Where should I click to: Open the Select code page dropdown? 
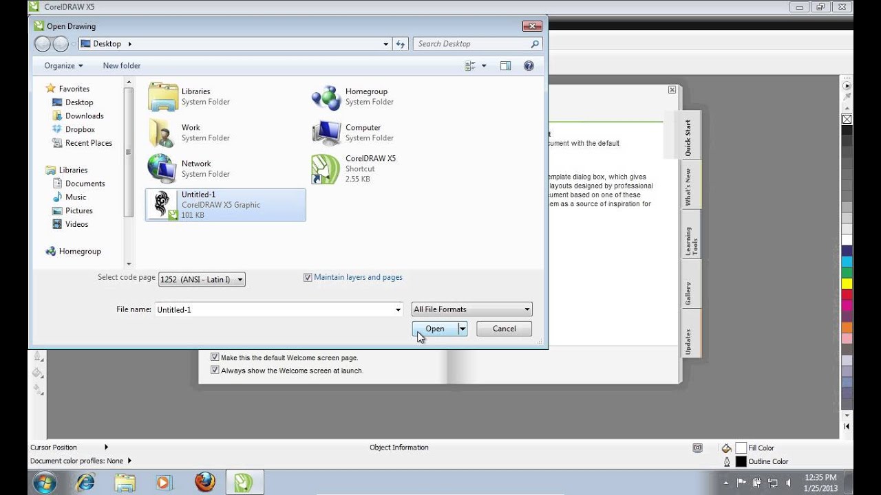(x=202, y=279)
